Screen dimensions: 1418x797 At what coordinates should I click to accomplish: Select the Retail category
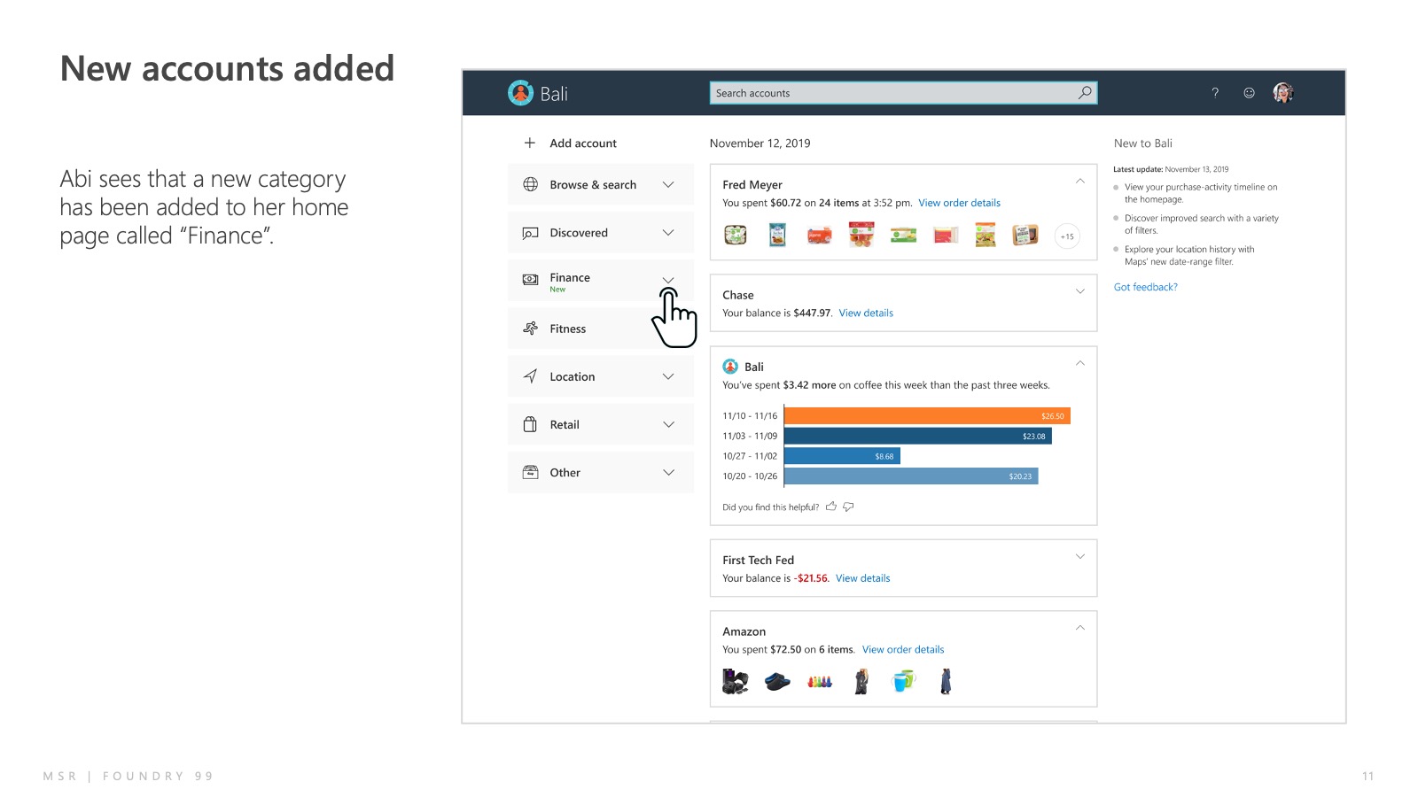565,424
